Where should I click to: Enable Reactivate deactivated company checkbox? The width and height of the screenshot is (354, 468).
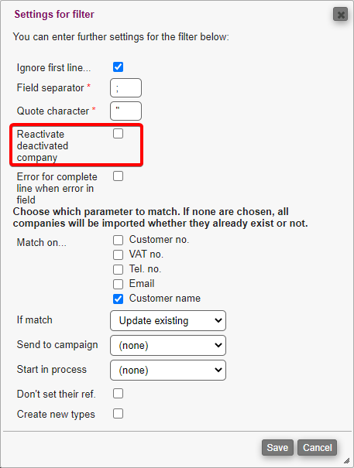click(118, 133)
